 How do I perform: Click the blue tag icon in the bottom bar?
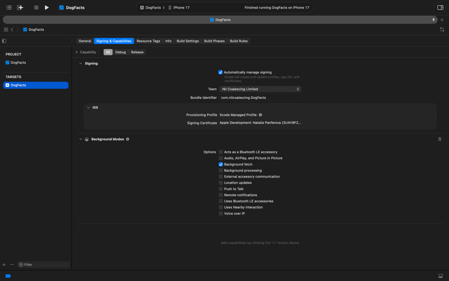(8, 276)
